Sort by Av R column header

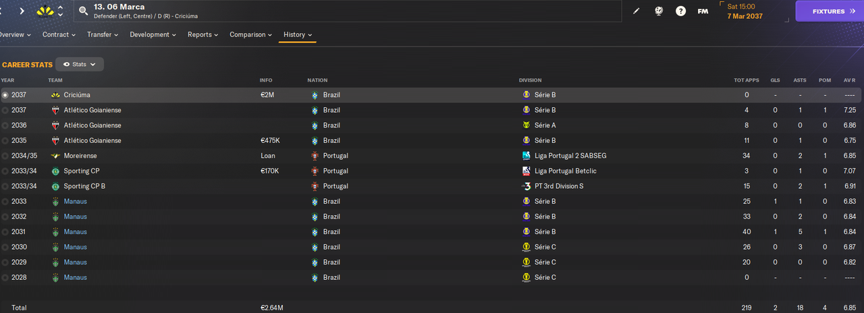point(850,80)
